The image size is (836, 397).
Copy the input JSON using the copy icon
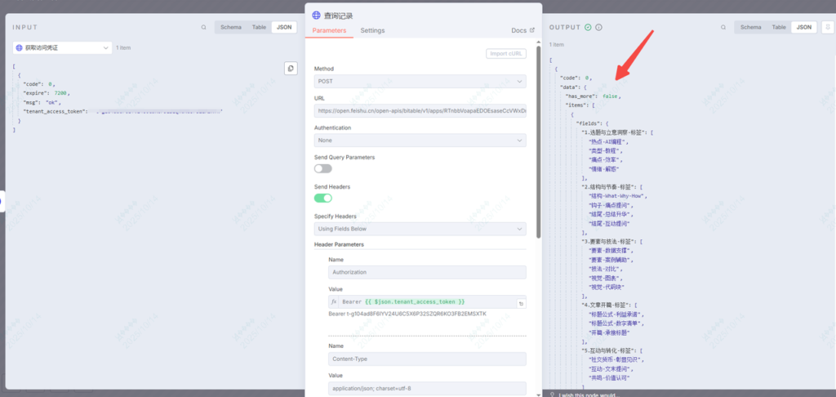(291, 69)
